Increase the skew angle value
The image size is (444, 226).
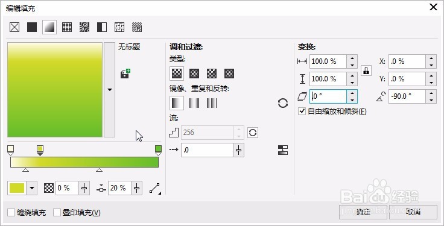[352, 93]
